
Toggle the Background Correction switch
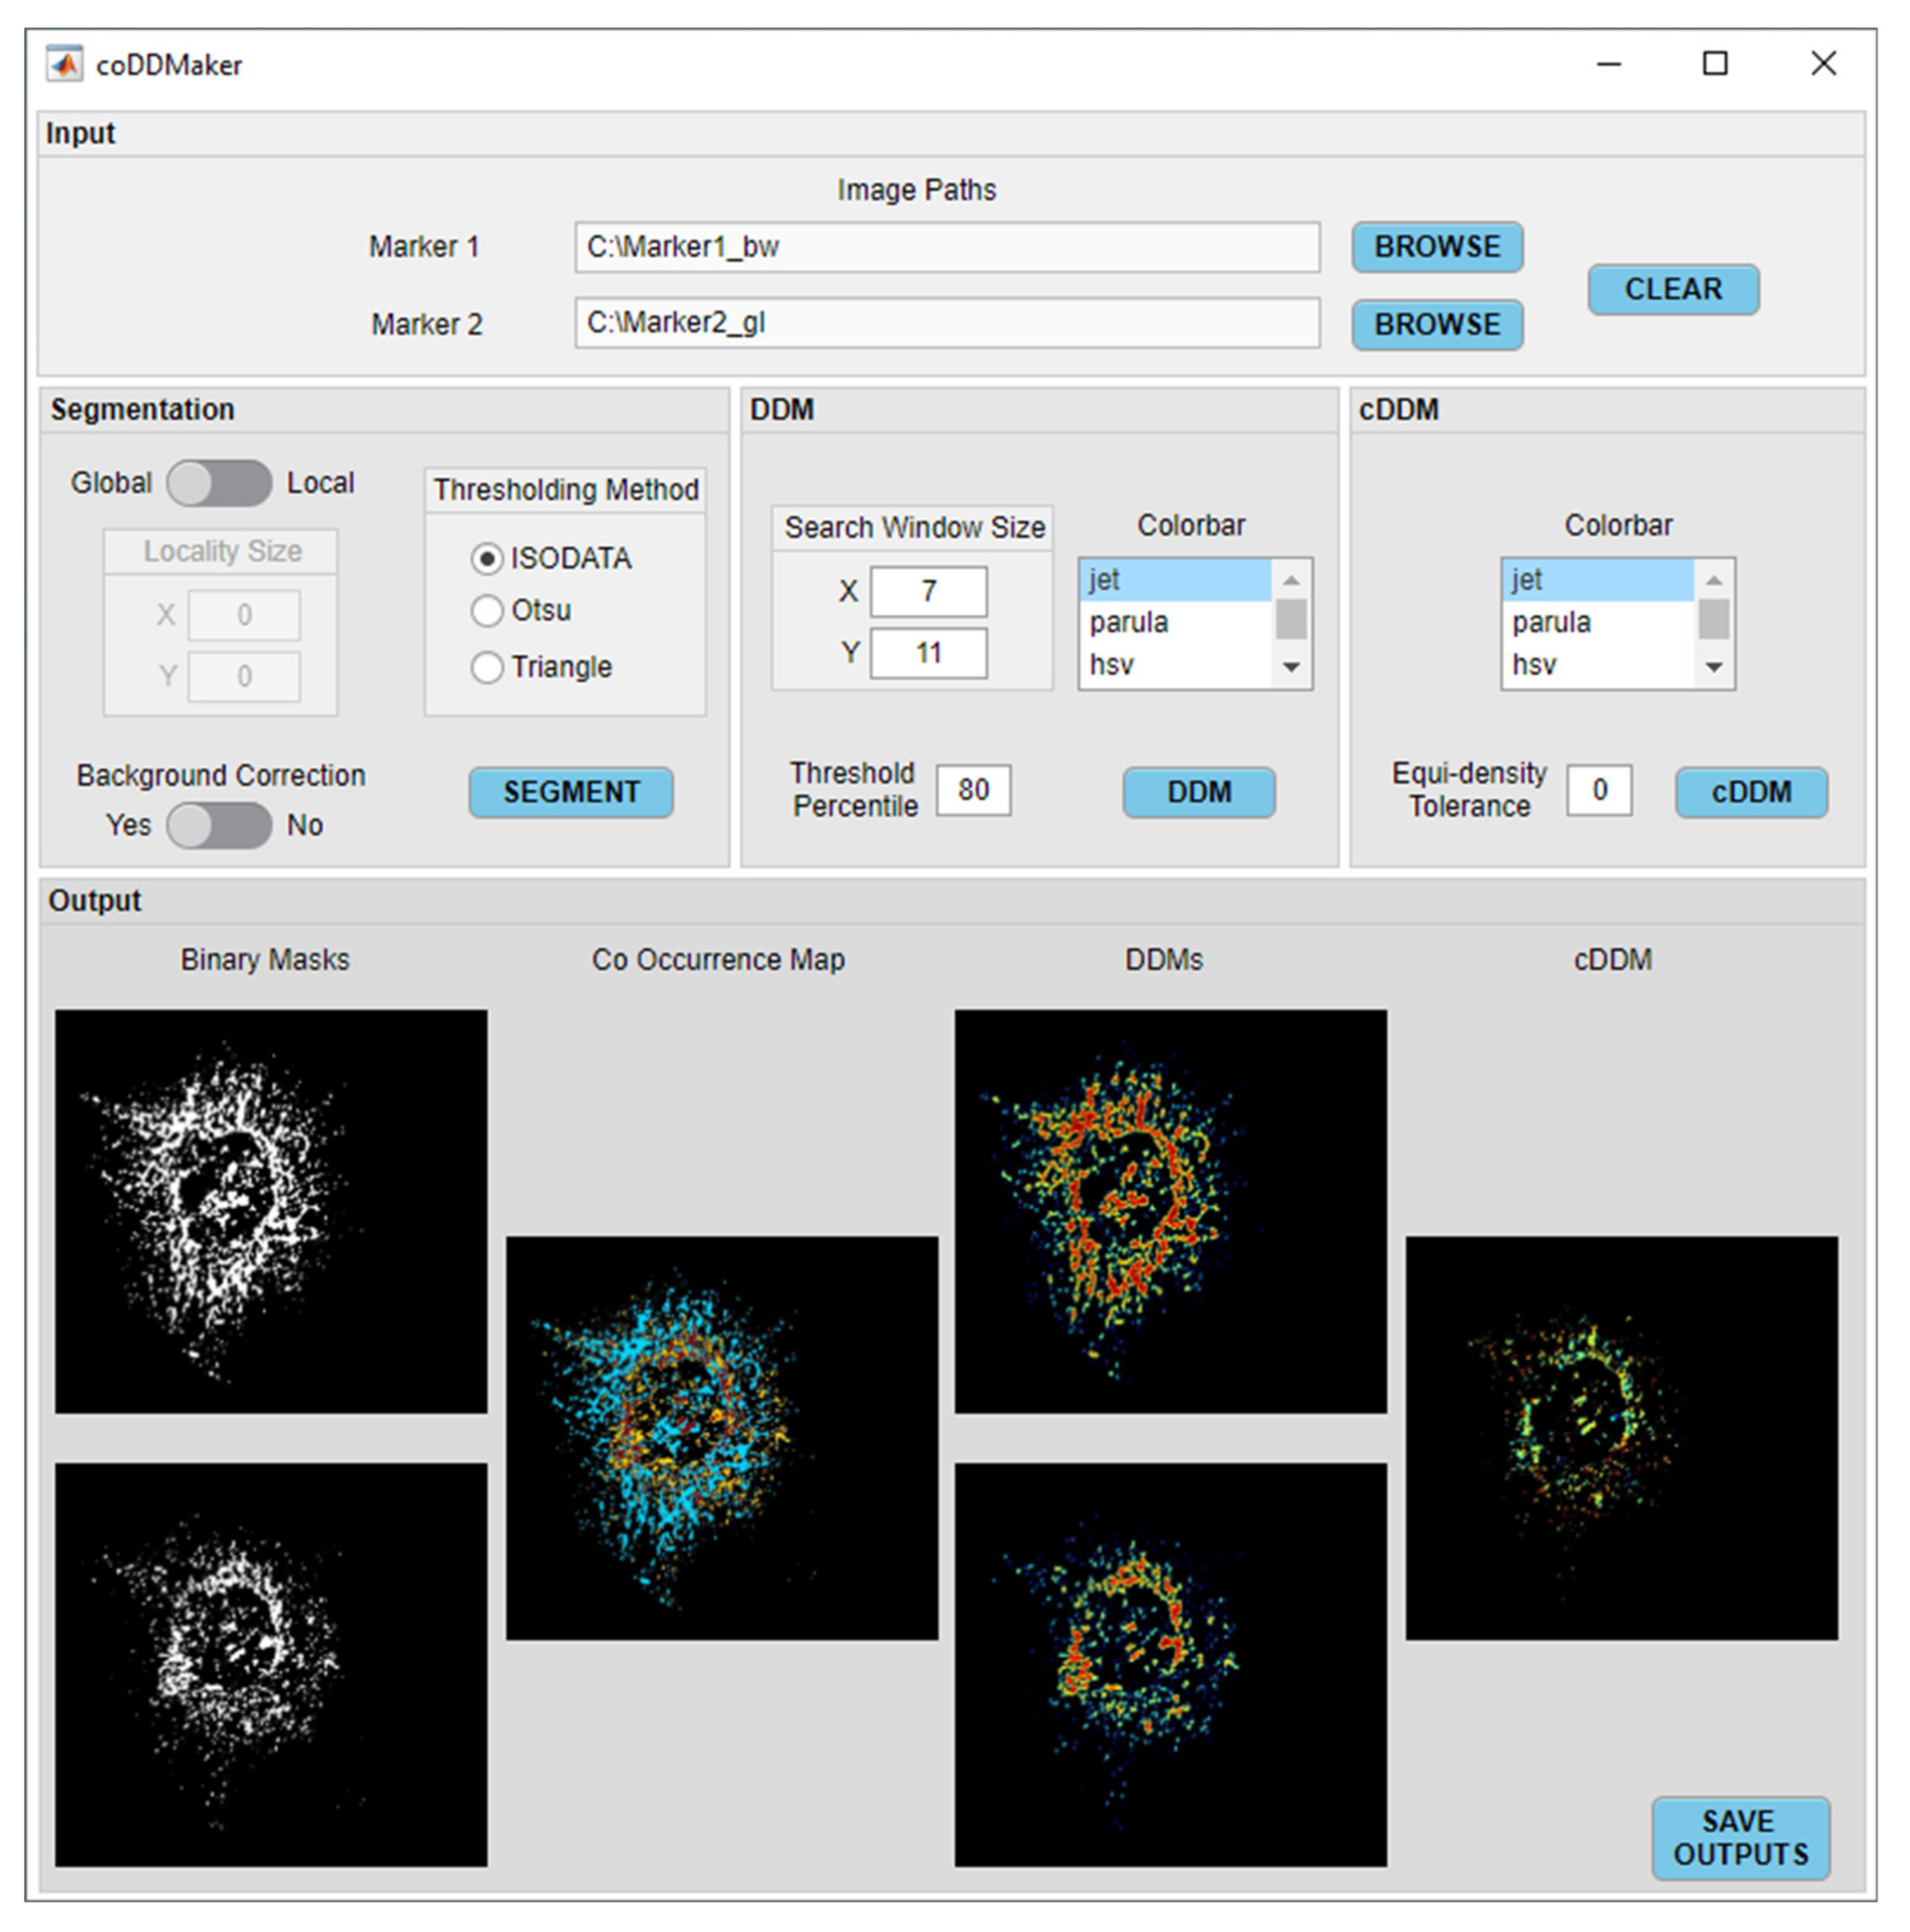coord(219,825)
